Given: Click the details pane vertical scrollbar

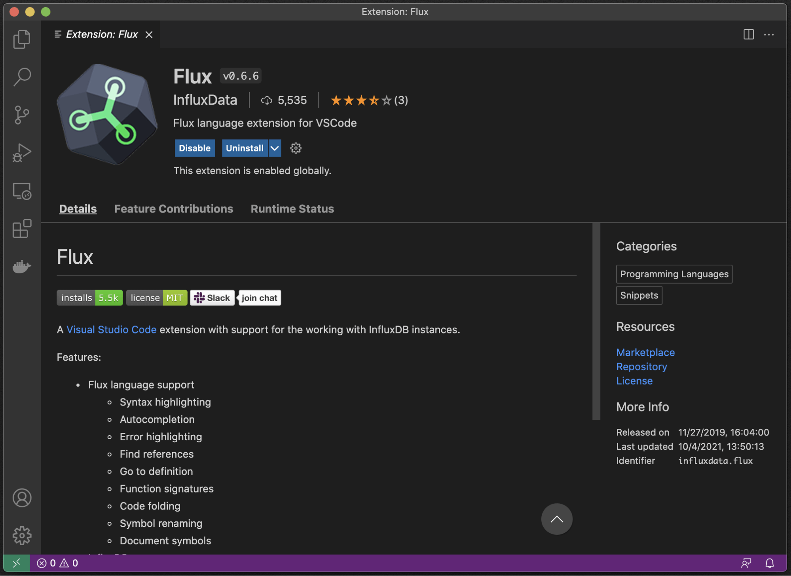Looking at the screenshot, I should (596, 321).
